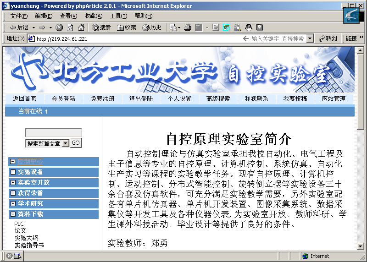The height and width of the screenshot is (262, 367).
Task: Click the 后退 (Back) arrow button
Action: point(19,27)
